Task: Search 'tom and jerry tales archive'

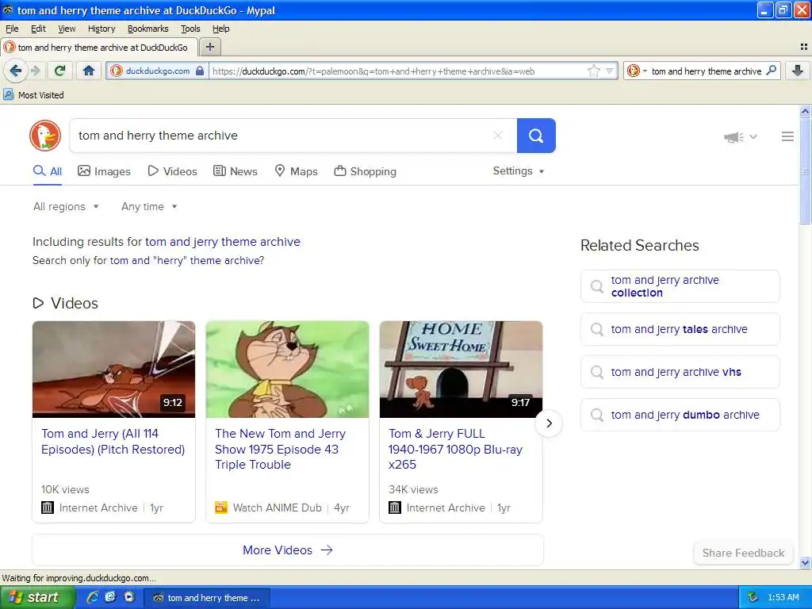Action: point(680,329)
